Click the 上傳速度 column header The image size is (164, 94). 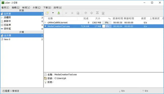[154, 18]
